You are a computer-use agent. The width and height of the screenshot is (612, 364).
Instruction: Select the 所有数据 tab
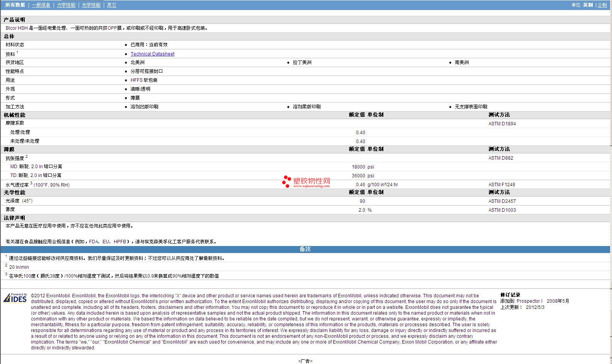15,5
